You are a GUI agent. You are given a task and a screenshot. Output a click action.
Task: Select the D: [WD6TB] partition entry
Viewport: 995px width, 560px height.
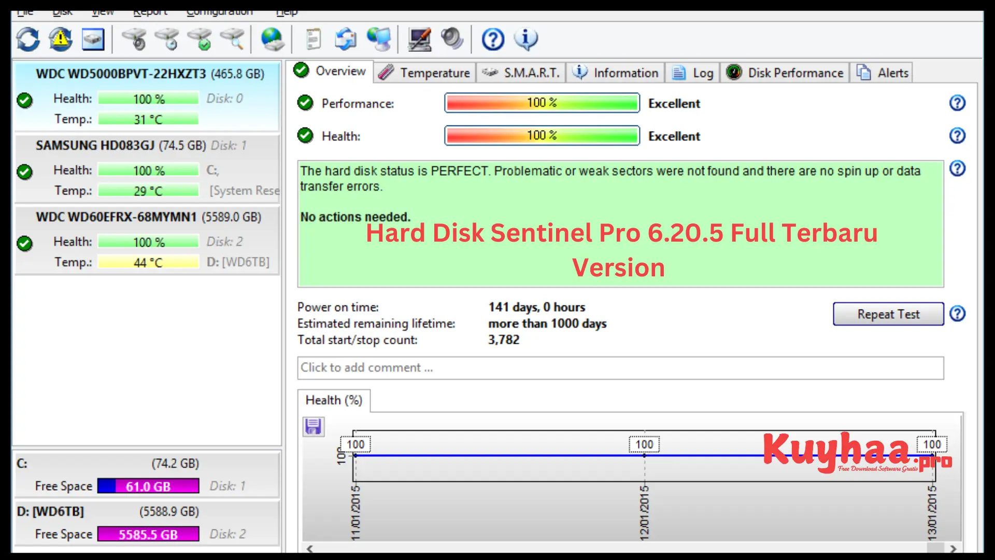[x=147, y=523]
